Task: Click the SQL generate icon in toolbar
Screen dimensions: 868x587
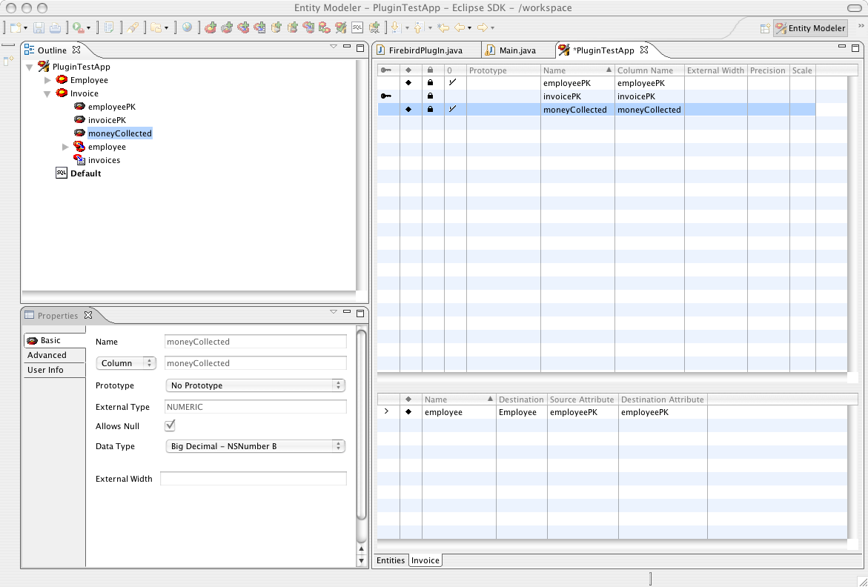Action: tap(357, 27)
